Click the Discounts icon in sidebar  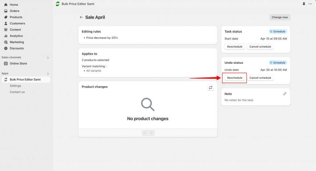click(x=6, y=48)
